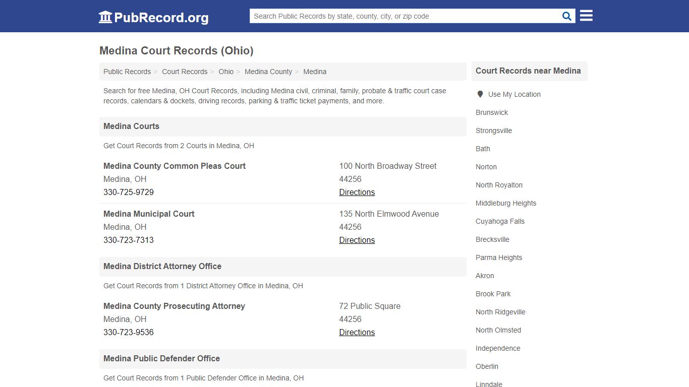Open Independence court records

coord(498,348)
